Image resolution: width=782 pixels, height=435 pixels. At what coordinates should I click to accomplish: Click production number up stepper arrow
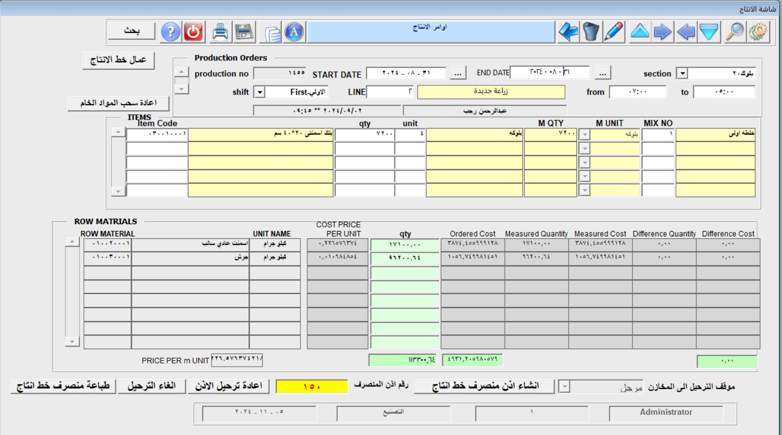click(181, 72)
